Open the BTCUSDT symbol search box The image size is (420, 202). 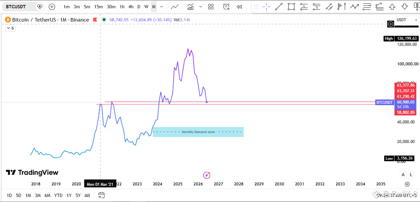[x=24, y=7]
